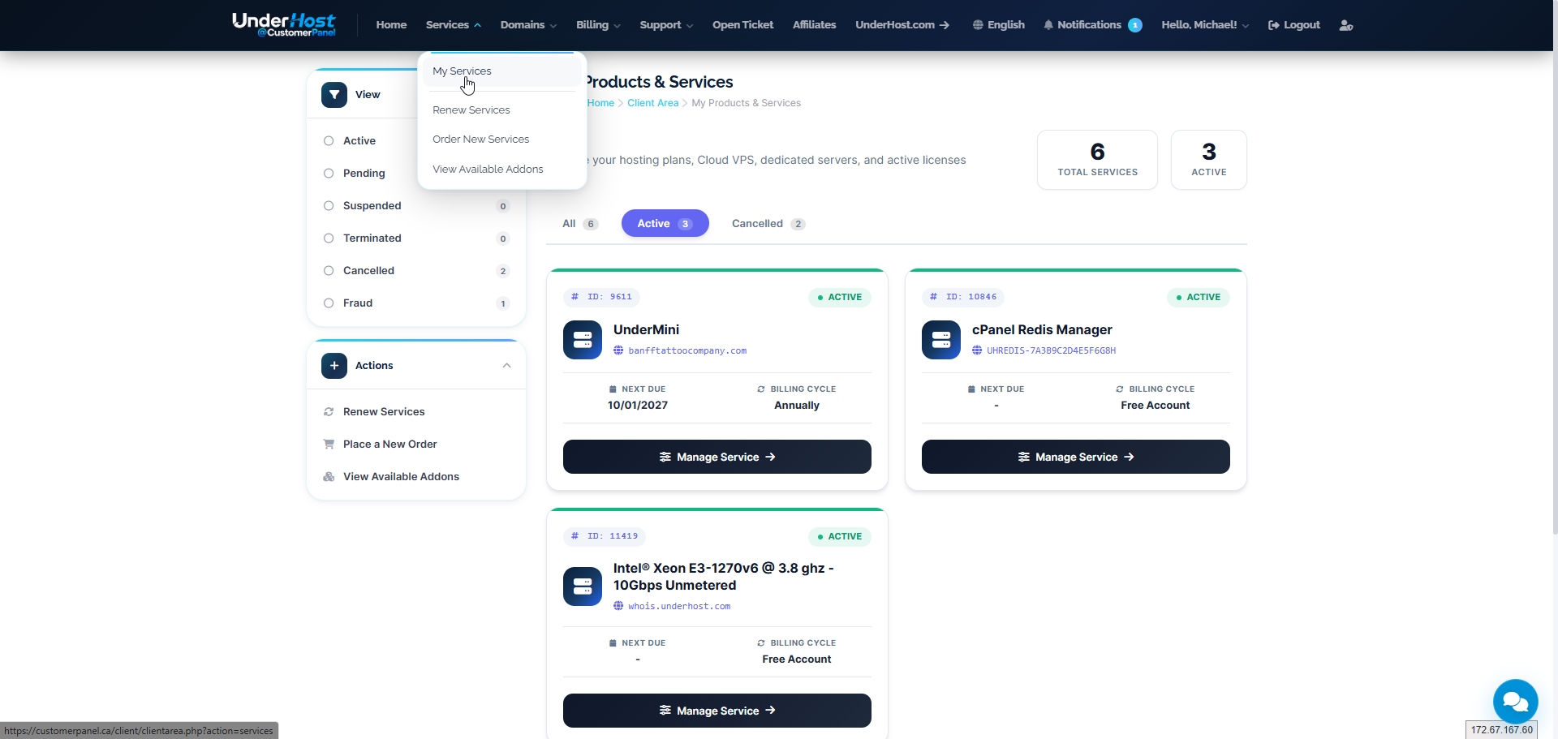Open the Notifications dropdown
The height and width of the screenshot is (739, 1558).
tap(1092, 25)
